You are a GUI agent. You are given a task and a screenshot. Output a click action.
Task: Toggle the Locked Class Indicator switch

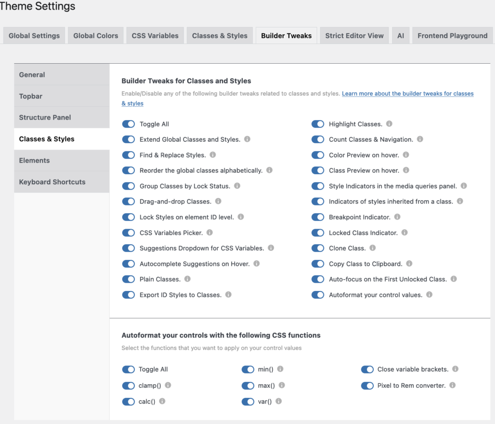click(x=318, y=233)
